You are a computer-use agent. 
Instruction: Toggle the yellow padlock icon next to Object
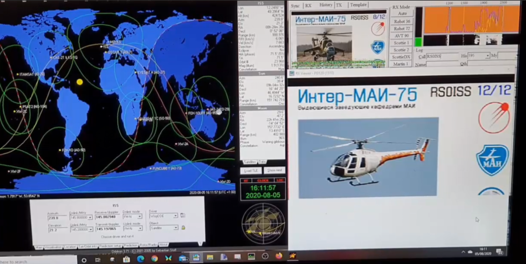tap(183, 228)
